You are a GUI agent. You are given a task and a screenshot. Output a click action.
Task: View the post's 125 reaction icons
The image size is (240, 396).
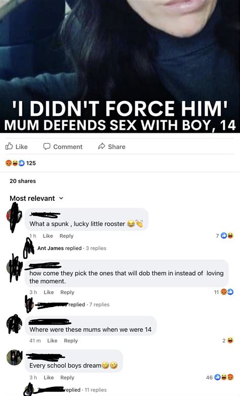(20, 163)
